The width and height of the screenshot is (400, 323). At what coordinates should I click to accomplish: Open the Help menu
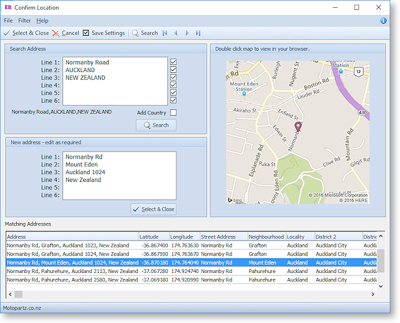point(42,21)
